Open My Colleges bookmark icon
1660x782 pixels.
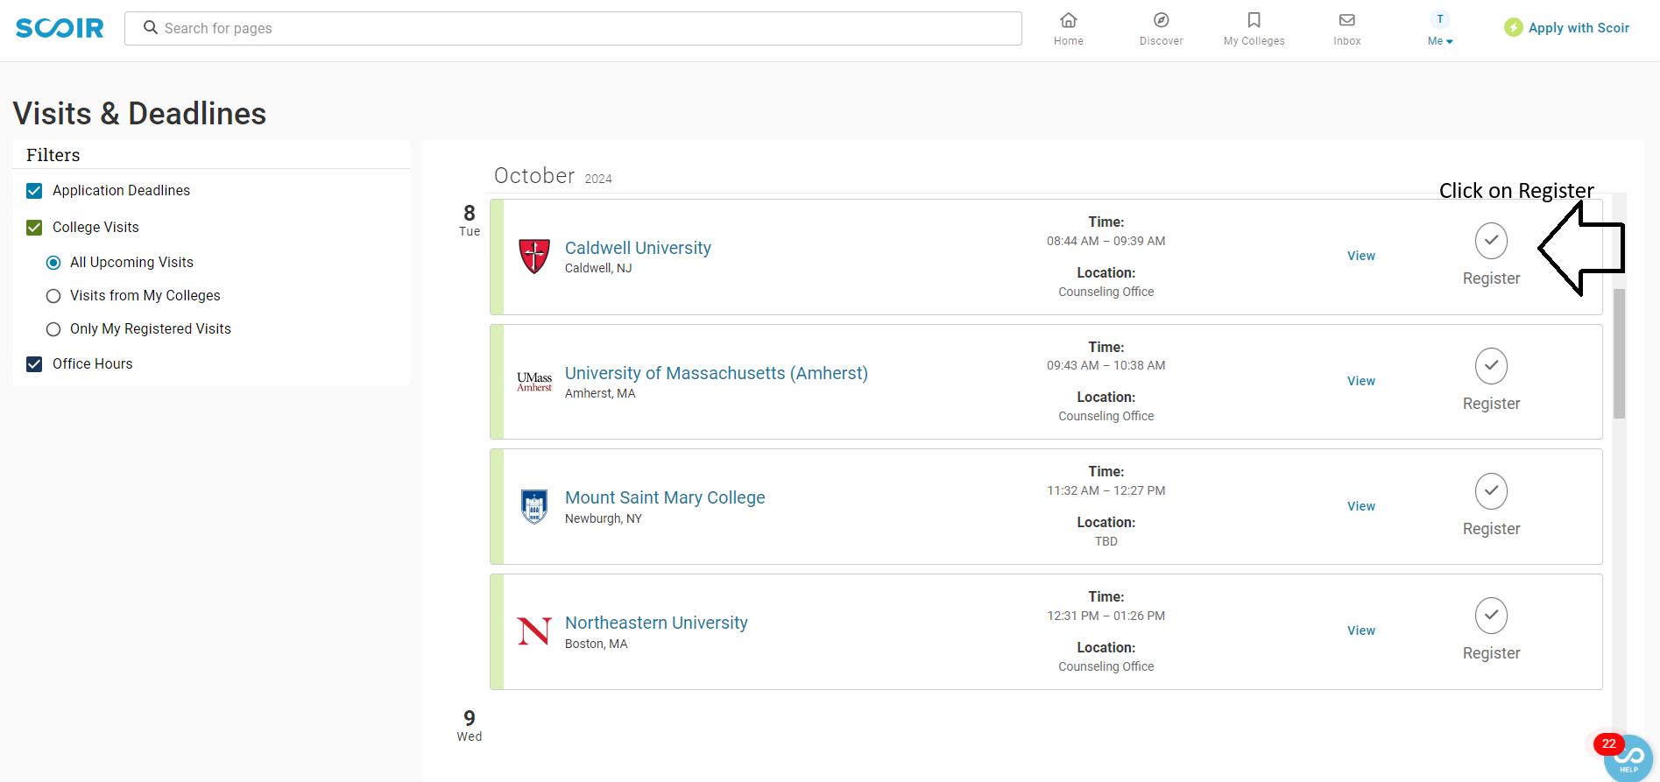pos(1254,20)
